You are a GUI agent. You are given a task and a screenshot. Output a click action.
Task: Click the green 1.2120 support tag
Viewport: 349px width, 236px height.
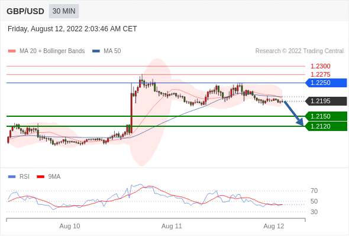326,126
